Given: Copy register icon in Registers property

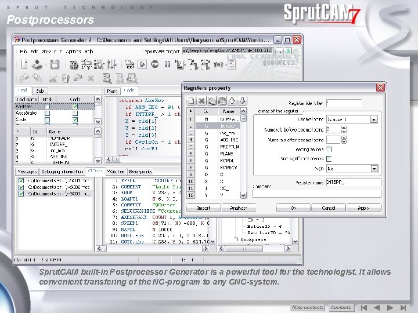Looking at the screenshot, I should click(212, 101).
